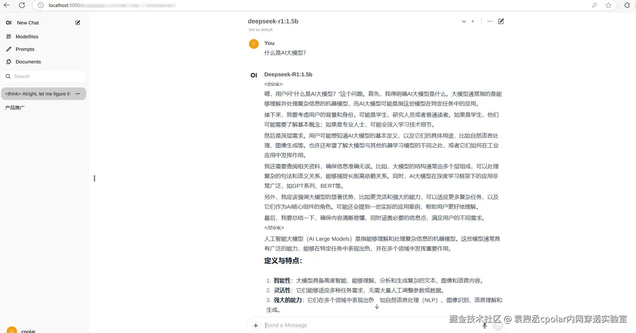
Task: Click the Deepseek-R1:1.5b sender name
Action: tap(288, 75)
